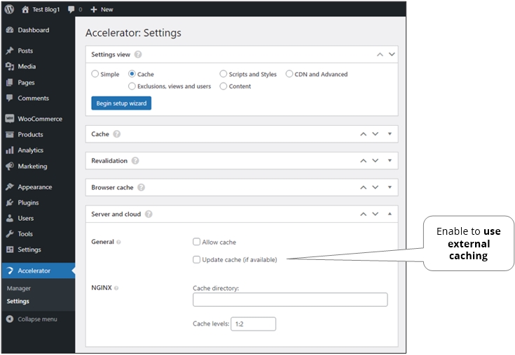Collapse the Server and cloud section triangle
Viewport: 515px width, 355px height.
tap(390, 214)
